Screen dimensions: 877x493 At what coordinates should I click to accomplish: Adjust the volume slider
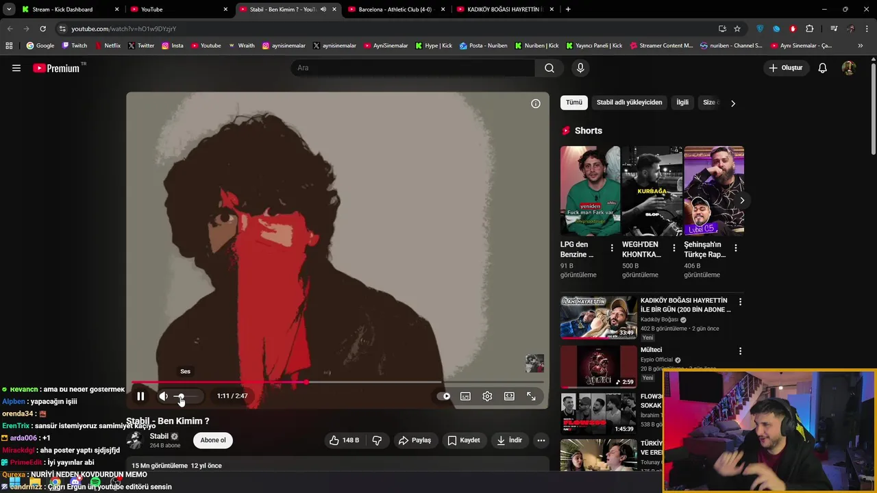pyautogui.click(x=185, y=396)
